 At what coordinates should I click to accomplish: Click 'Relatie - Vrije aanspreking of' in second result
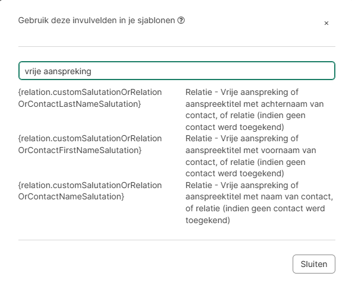pyautogui.click(x=242, y=138)
